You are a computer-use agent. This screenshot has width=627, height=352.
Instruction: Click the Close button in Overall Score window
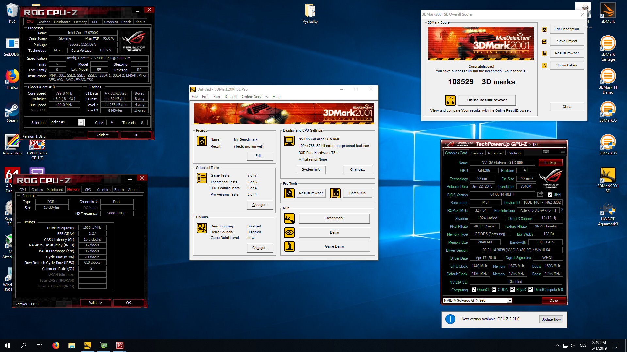click(x=567, y=107)
